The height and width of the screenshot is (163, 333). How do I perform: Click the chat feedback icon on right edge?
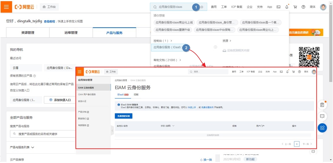(322, 116)
